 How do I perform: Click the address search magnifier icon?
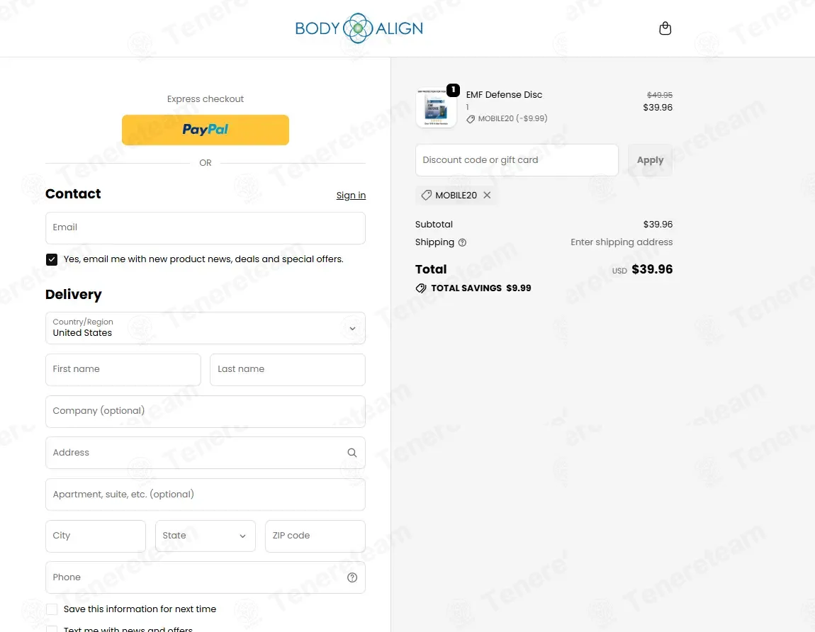pos(352,453)
